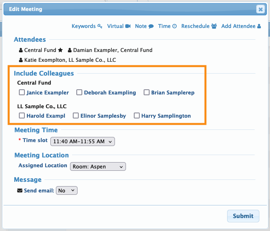This screenshot has height=231, width=270.
Task: Open the Time slot dropdown
Action: 83,141
